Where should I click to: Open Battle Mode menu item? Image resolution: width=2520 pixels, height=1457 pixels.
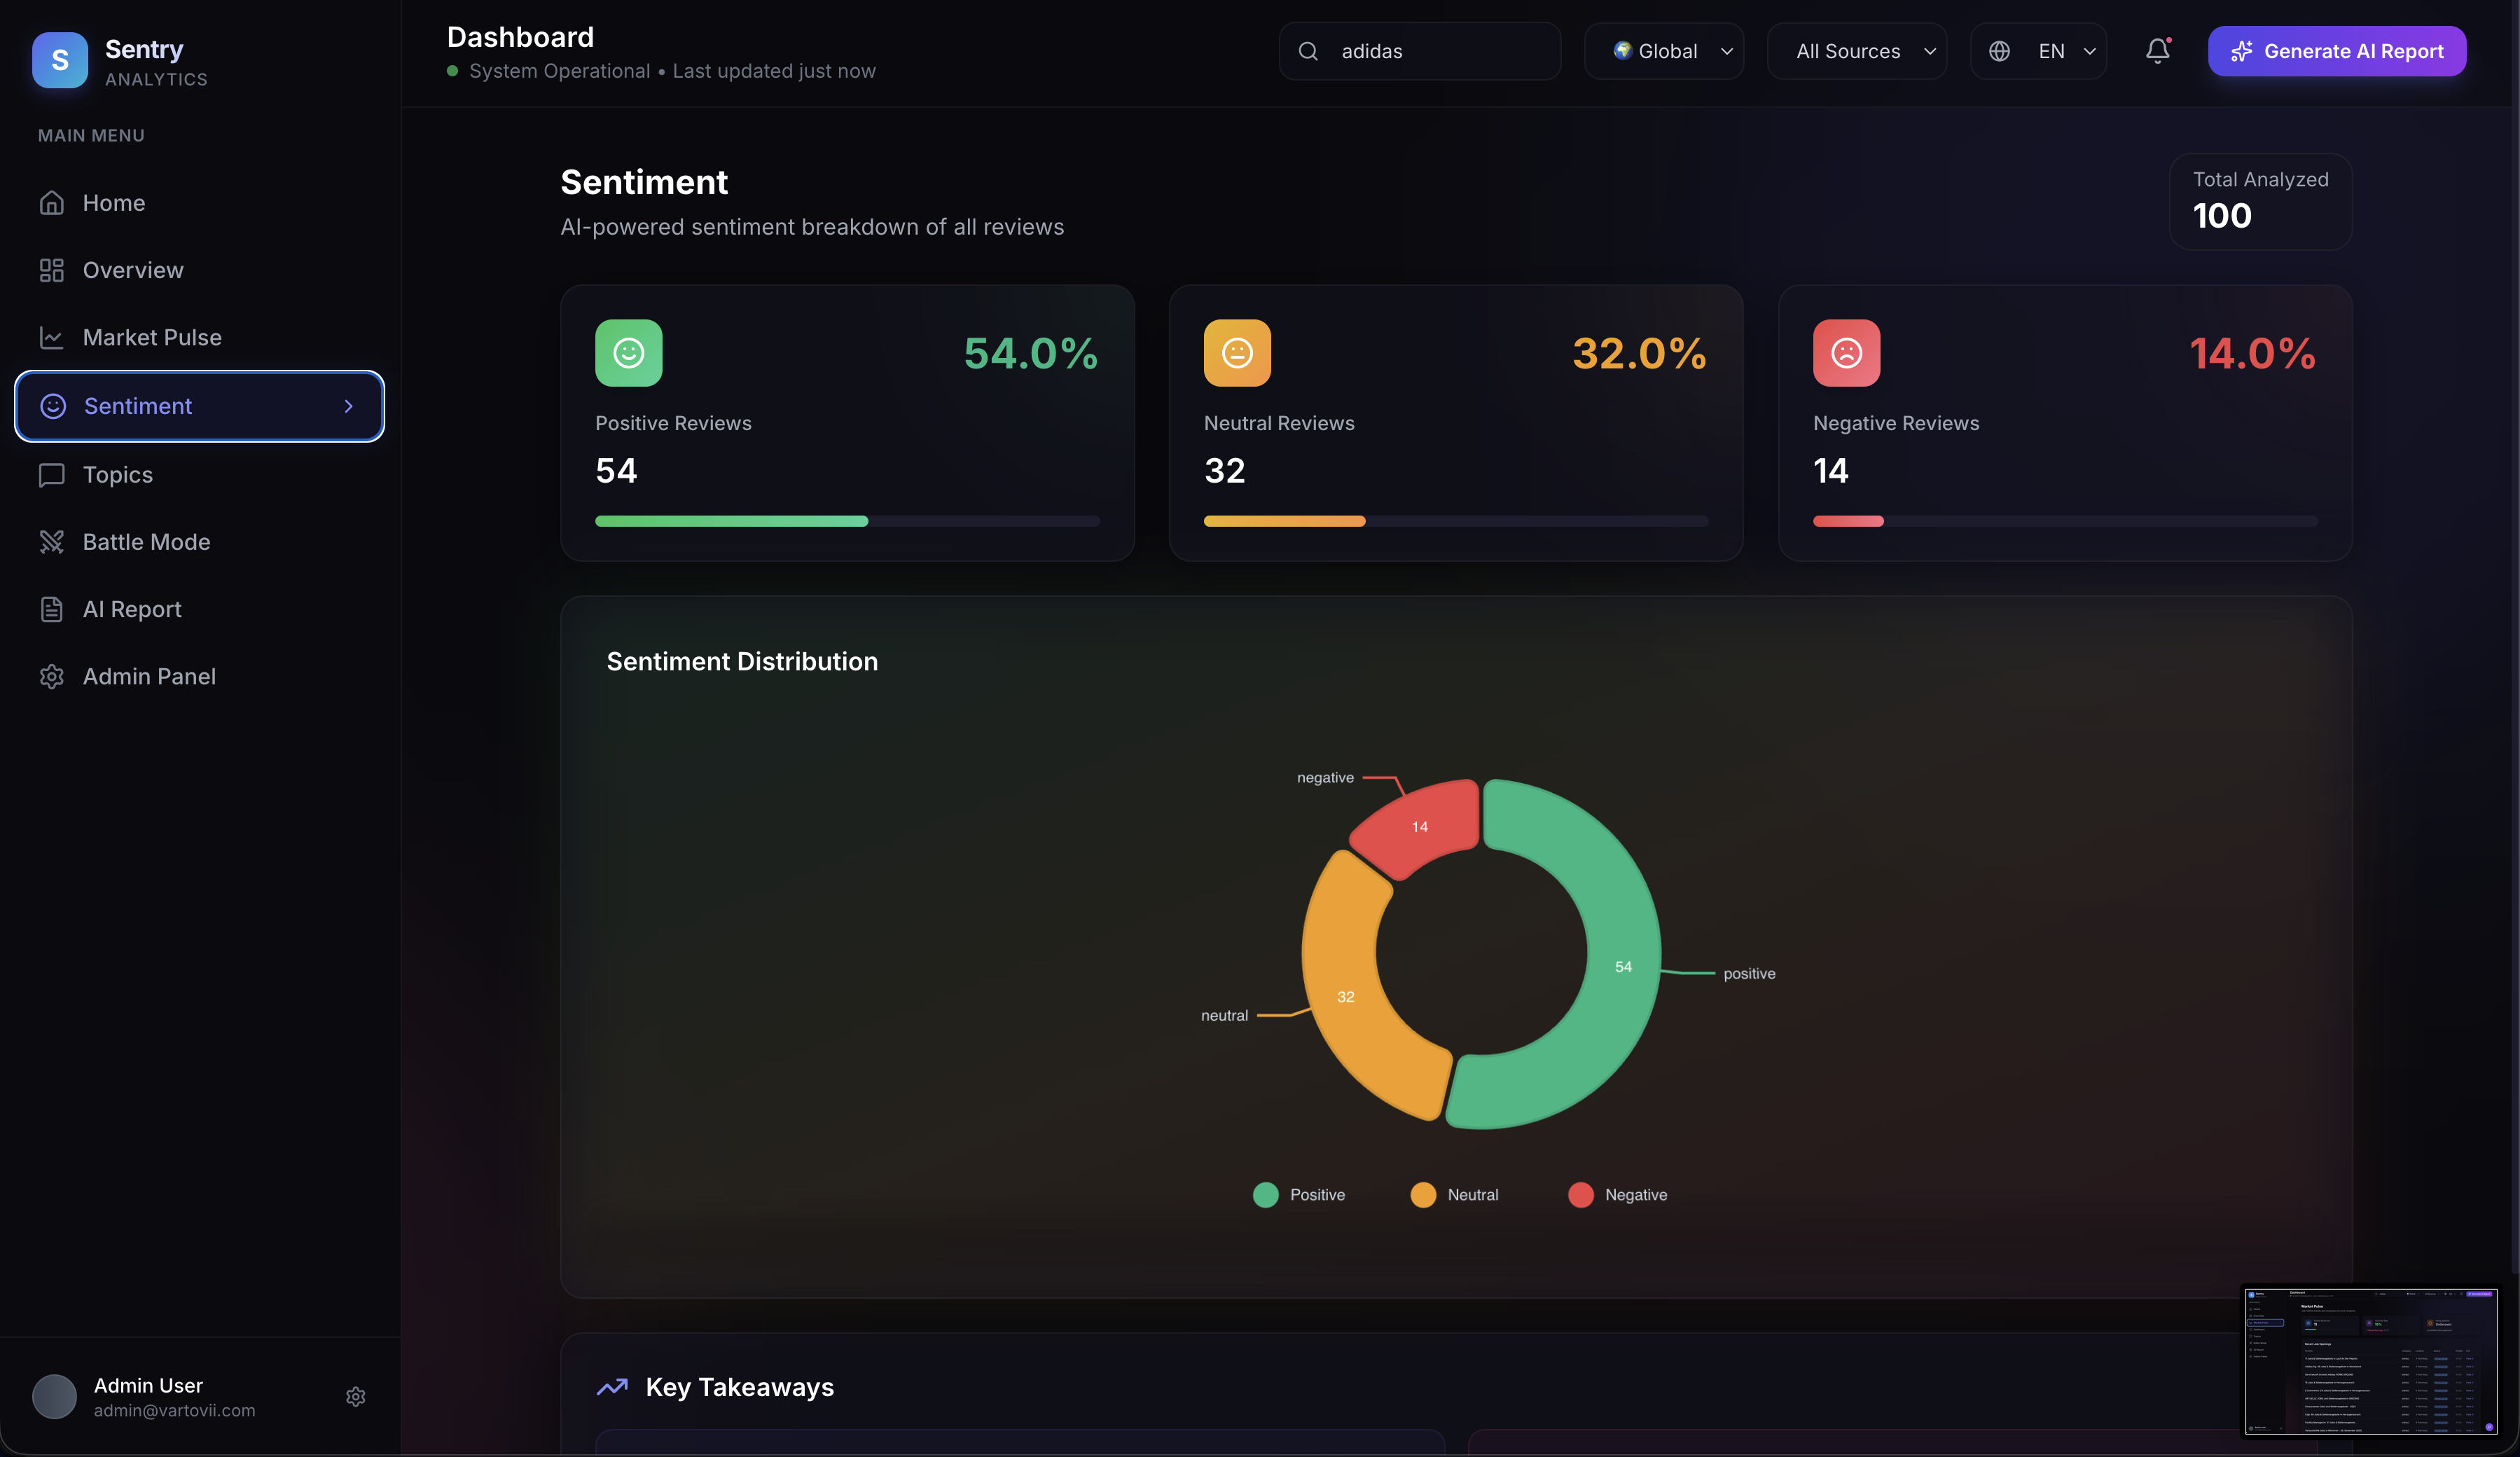tap(146, 542)
